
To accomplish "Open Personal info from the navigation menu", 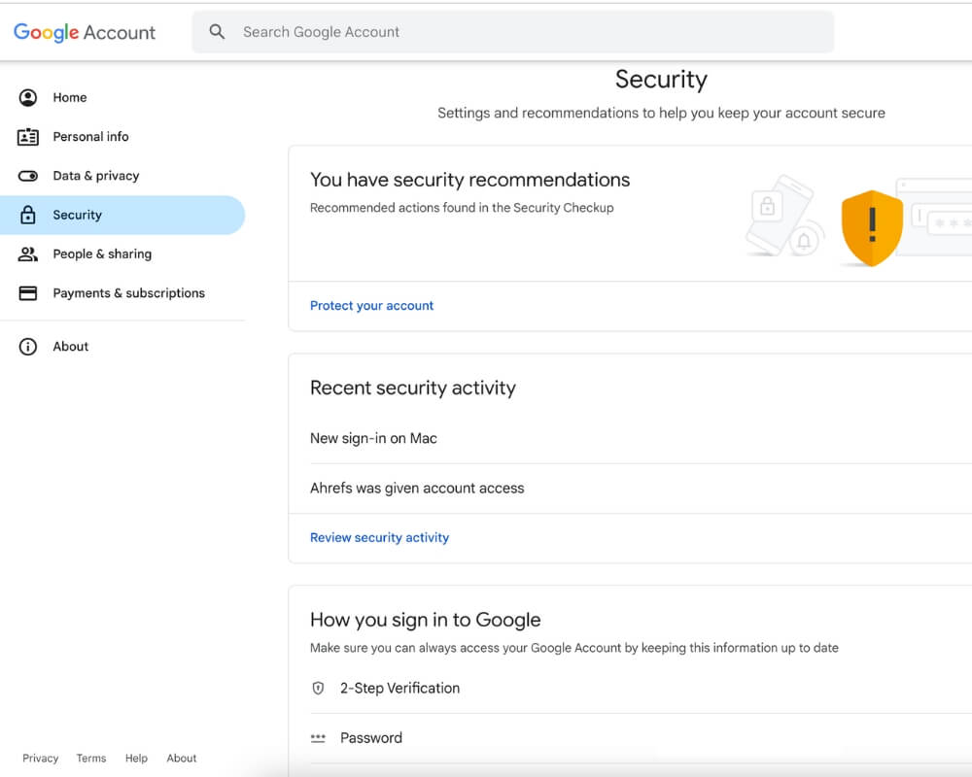I will [x=90, y=136].
